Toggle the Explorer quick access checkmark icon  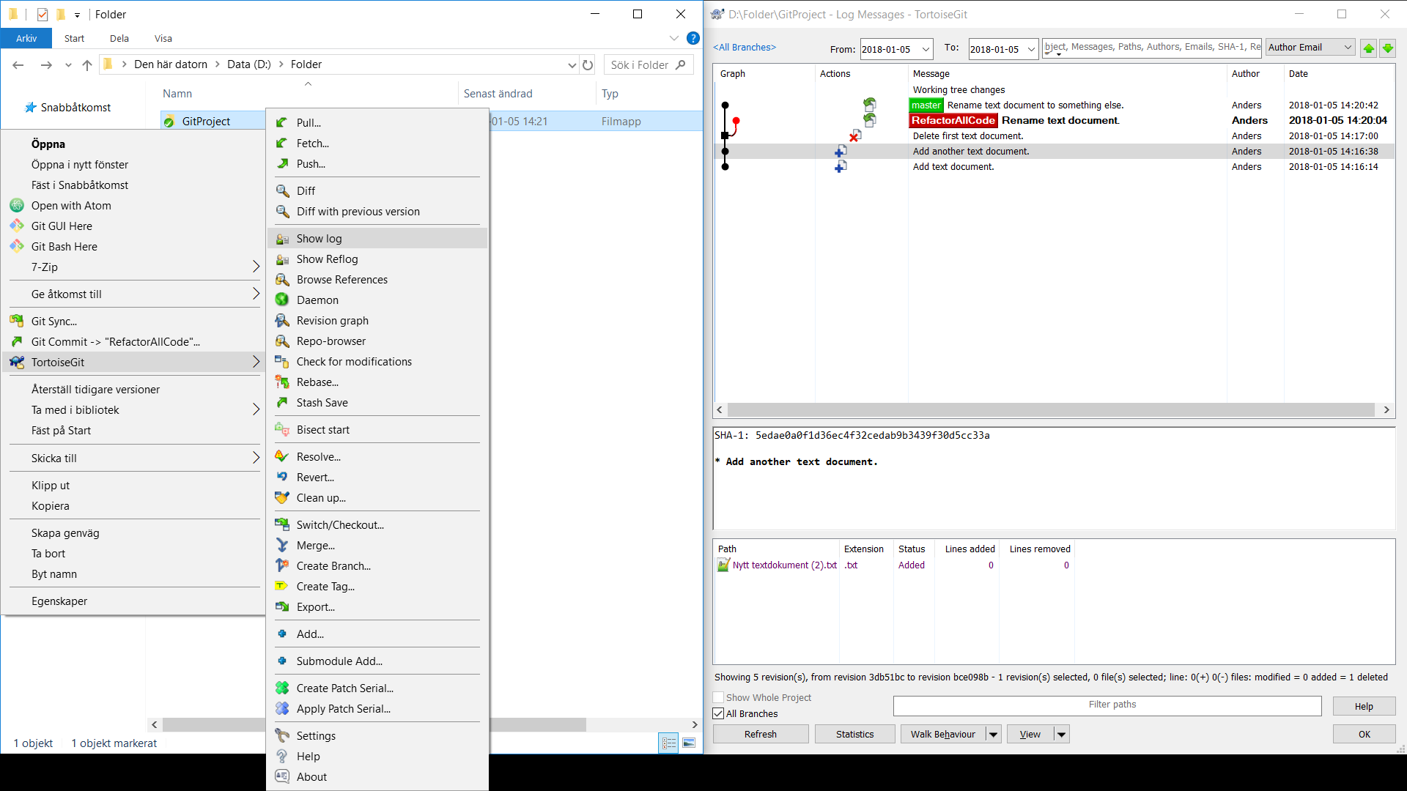tap(43, 14)
